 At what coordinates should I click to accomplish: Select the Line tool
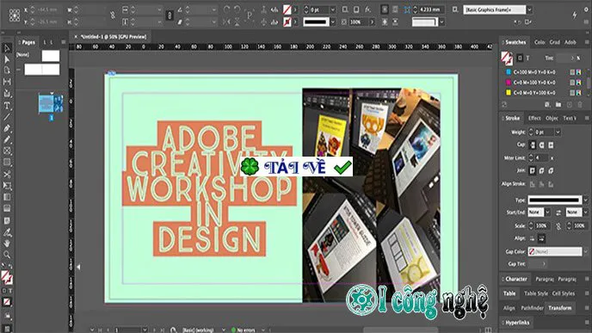[x=7, y=117]
